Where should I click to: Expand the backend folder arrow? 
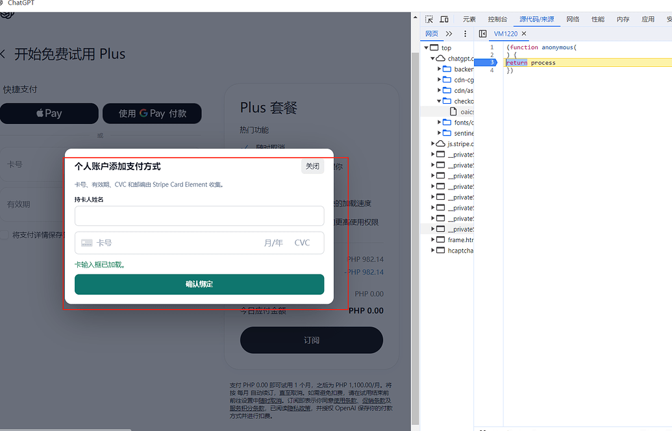(x=440, y=69)
